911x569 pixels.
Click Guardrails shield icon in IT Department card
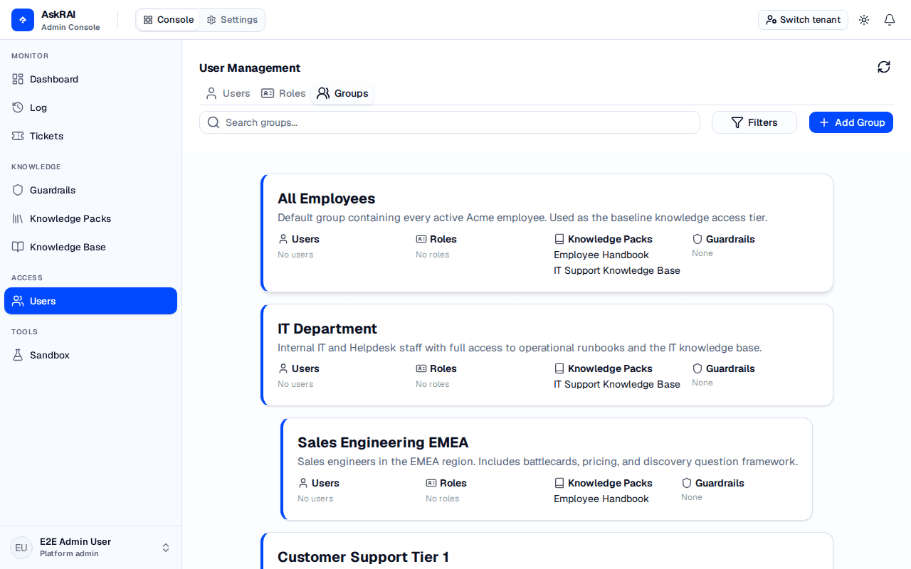tap(697, 368)
